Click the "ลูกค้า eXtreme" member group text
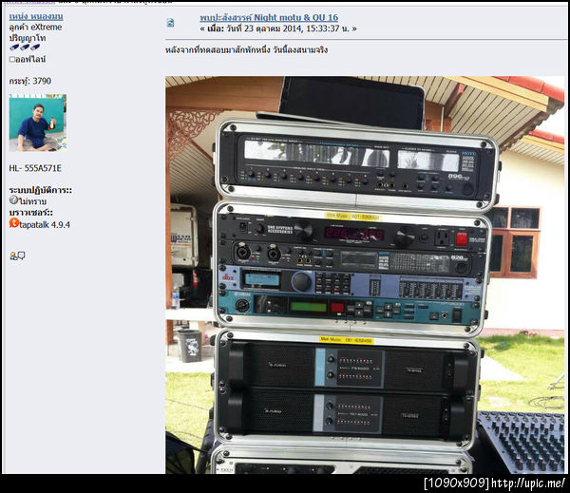This screenshot has width=570, height=493. (x=35, y=28)
